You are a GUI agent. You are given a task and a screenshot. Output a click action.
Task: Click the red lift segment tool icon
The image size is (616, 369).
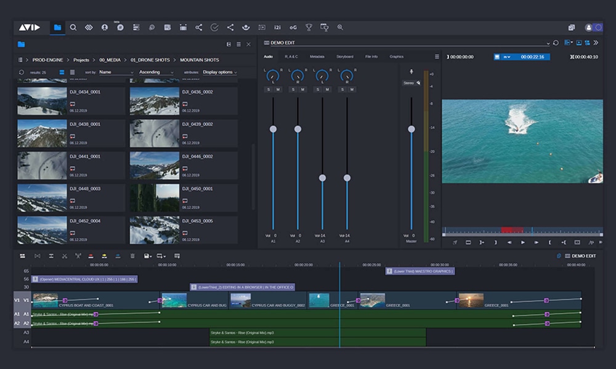point(91,256)
